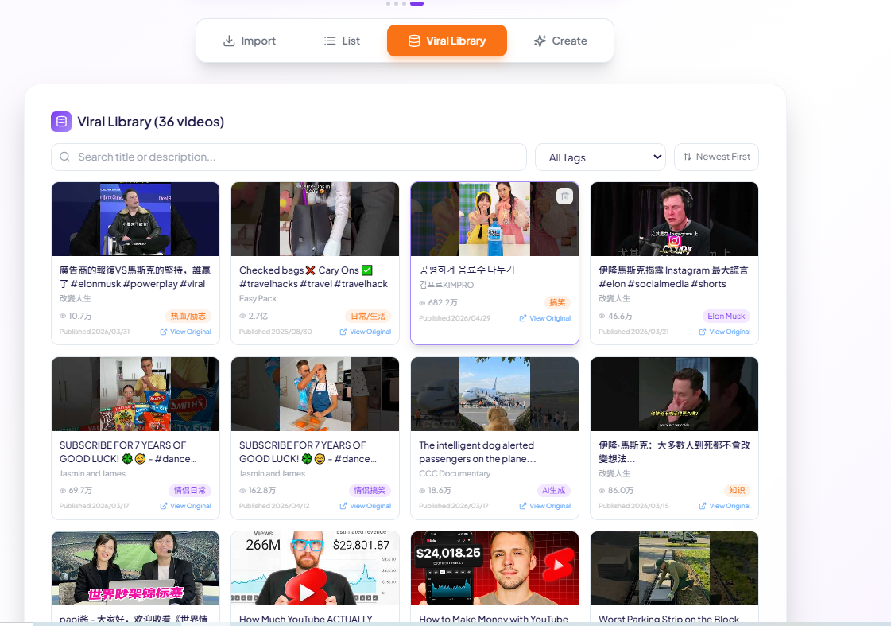Viewport: 891px width, 626px height.
Task: View Original of 김프로KIMPRO video
Action: pos(545,318)
